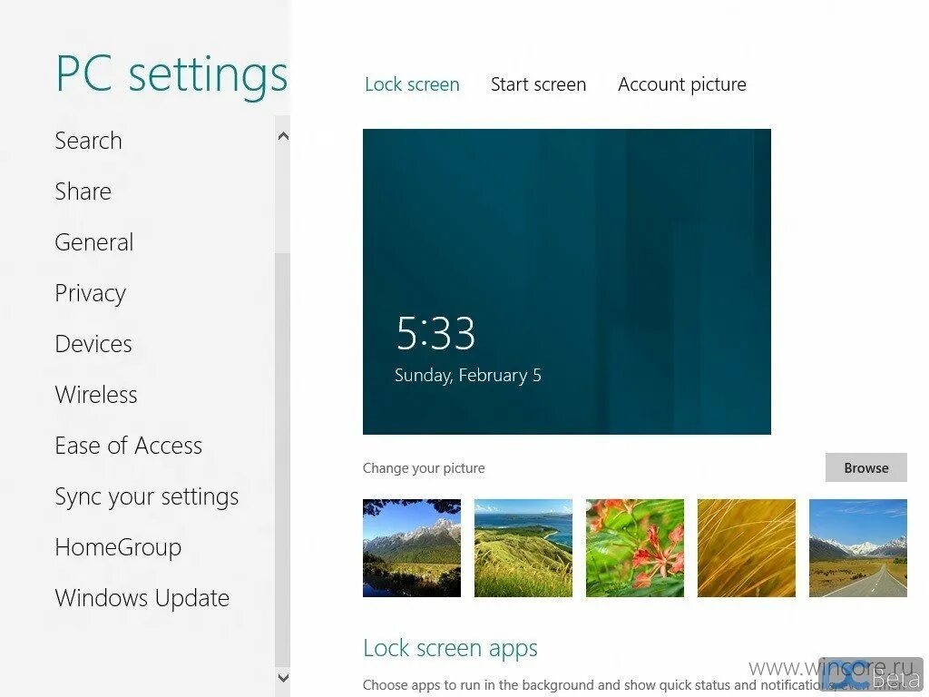Open Search settings from the sidebar
Image resolution: width=929 pixels, height=697 pixels.
point(88,141)
